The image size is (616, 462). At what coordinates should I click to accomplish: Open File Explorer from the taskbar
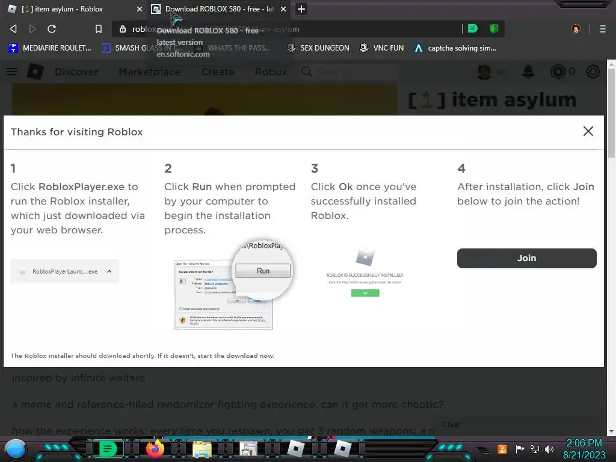tap(202, 449)
